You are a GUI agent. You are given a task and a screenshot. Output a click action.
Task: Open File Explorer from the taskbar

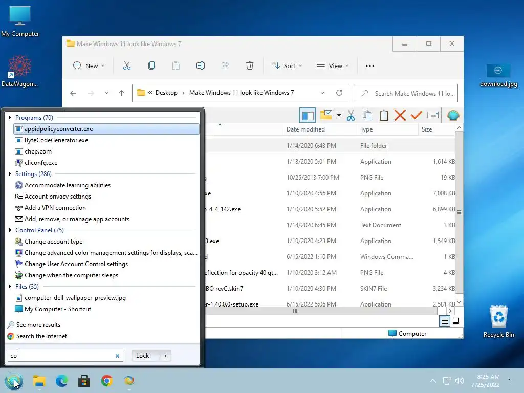tap(39, 381)
